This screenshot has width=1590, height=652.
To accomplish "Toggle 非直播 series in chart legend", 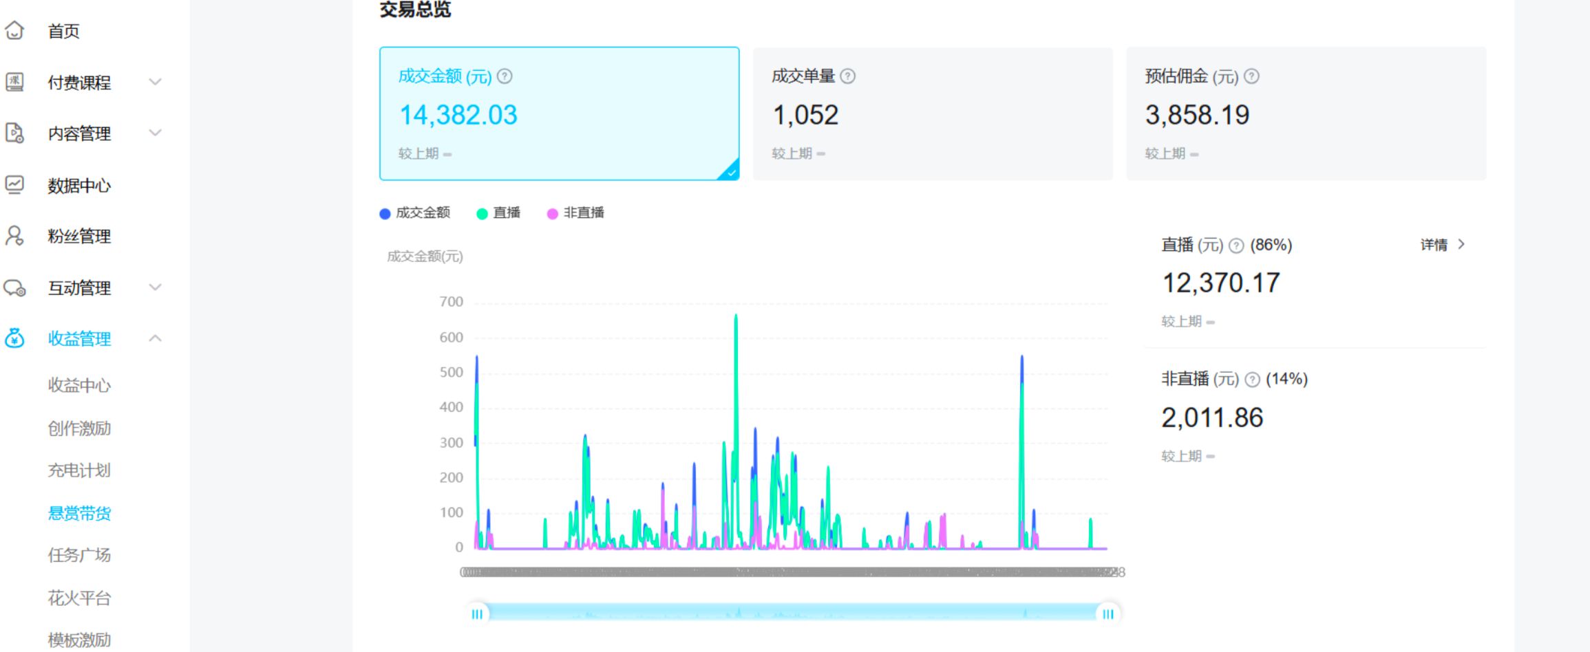I will [575, 213].
